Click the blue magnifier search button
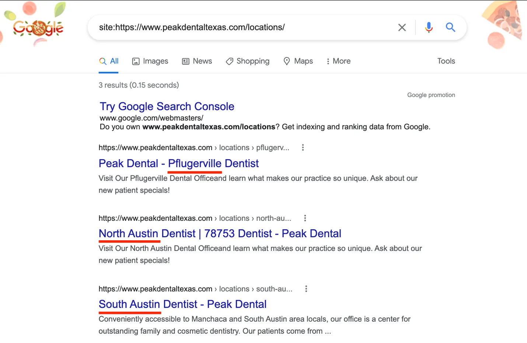Image resolution: width=527 pixels, height=343 pixels. coord(450,27)
